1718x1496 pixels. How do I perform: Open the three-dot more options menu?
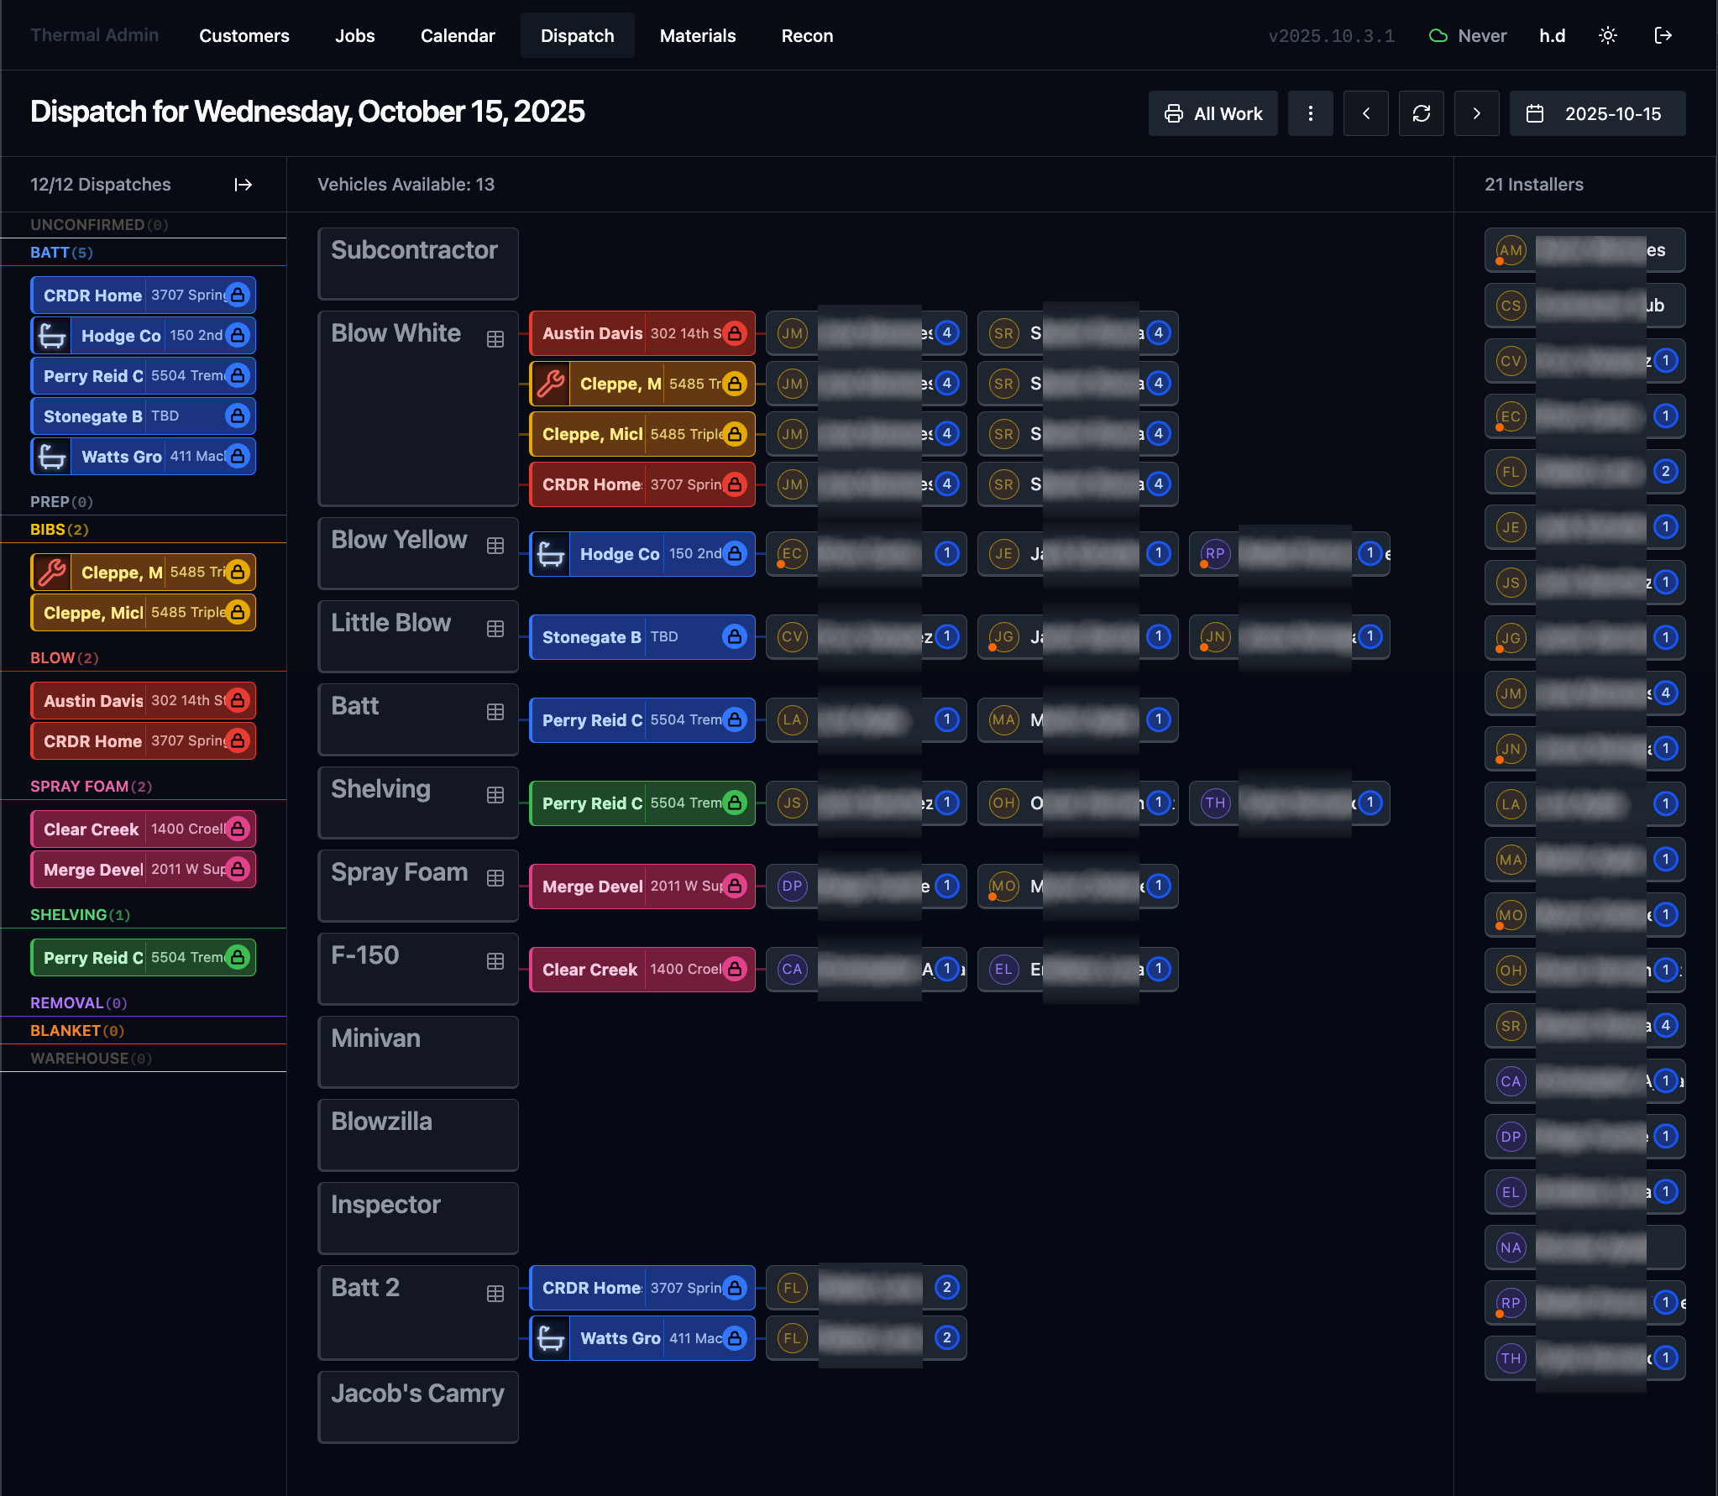click(1310, 113)
